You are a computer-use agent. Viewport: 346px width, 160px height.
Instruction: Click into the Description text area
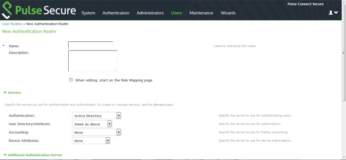pos(92,61)
